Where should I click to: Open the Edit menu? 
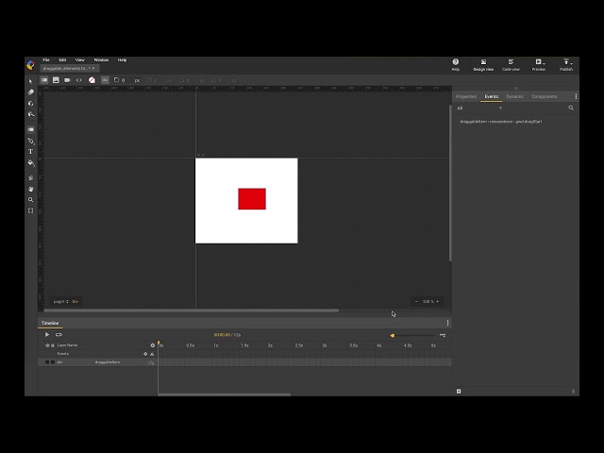click(62, 60)
